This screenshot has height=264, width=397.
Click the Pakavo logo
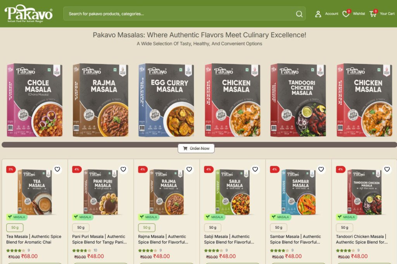[28, 14]
